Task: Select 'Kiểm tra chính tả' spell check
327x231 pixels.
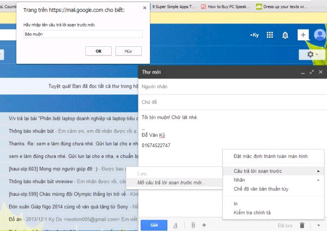Action: (273, 212)
